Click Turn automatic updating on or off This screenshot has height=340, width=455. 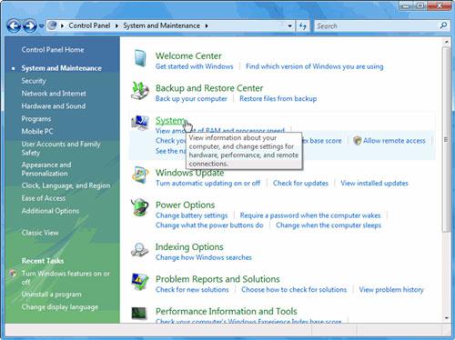point(207,183)
